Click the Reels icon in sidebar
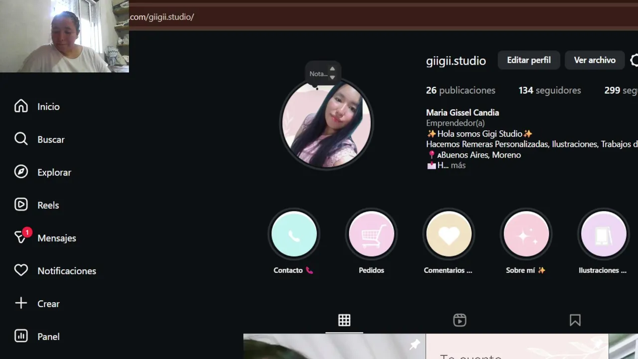The height and width of the screenshot is (359, 638). click(x=21, y=205)
